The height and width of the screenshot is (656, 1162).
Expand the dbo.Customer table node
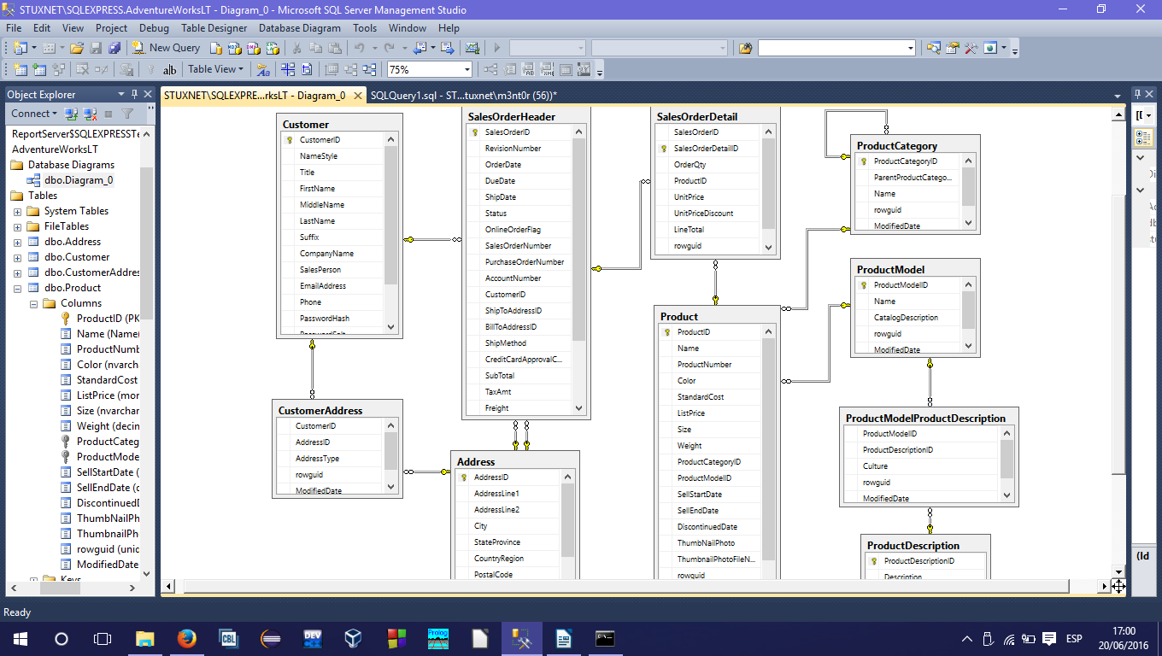pyautogui.click(x=17, y=257)
